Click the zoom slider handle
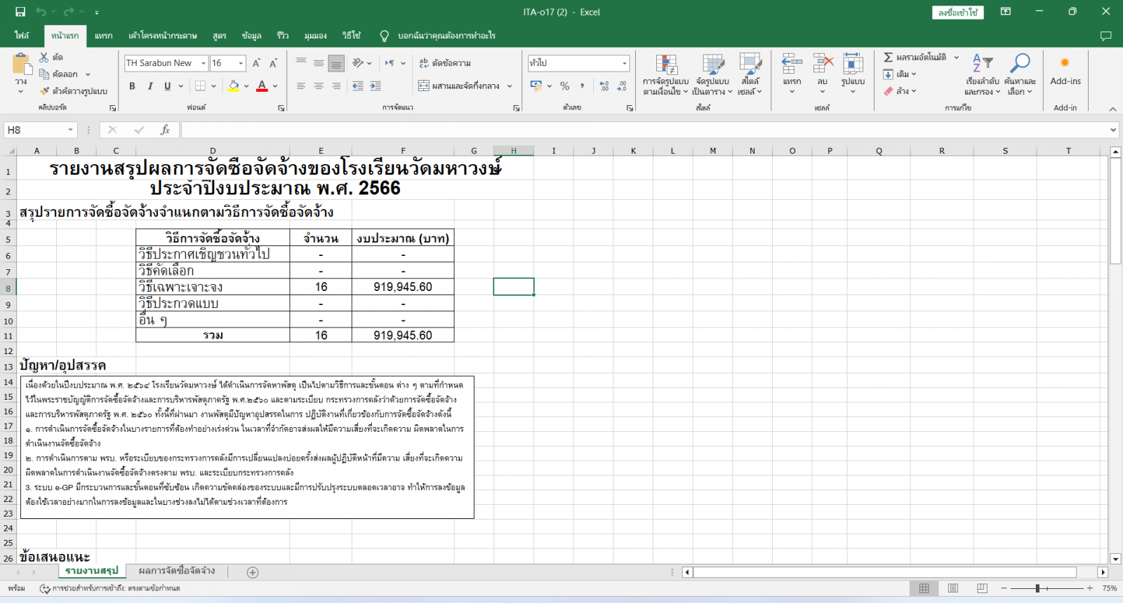Image resolution: width=1123 pixels, height=603 pixels. 1037,588
